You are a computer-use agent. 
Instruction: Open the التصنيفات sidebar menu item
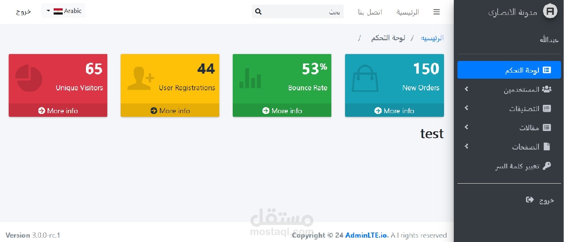coord(509,108)
